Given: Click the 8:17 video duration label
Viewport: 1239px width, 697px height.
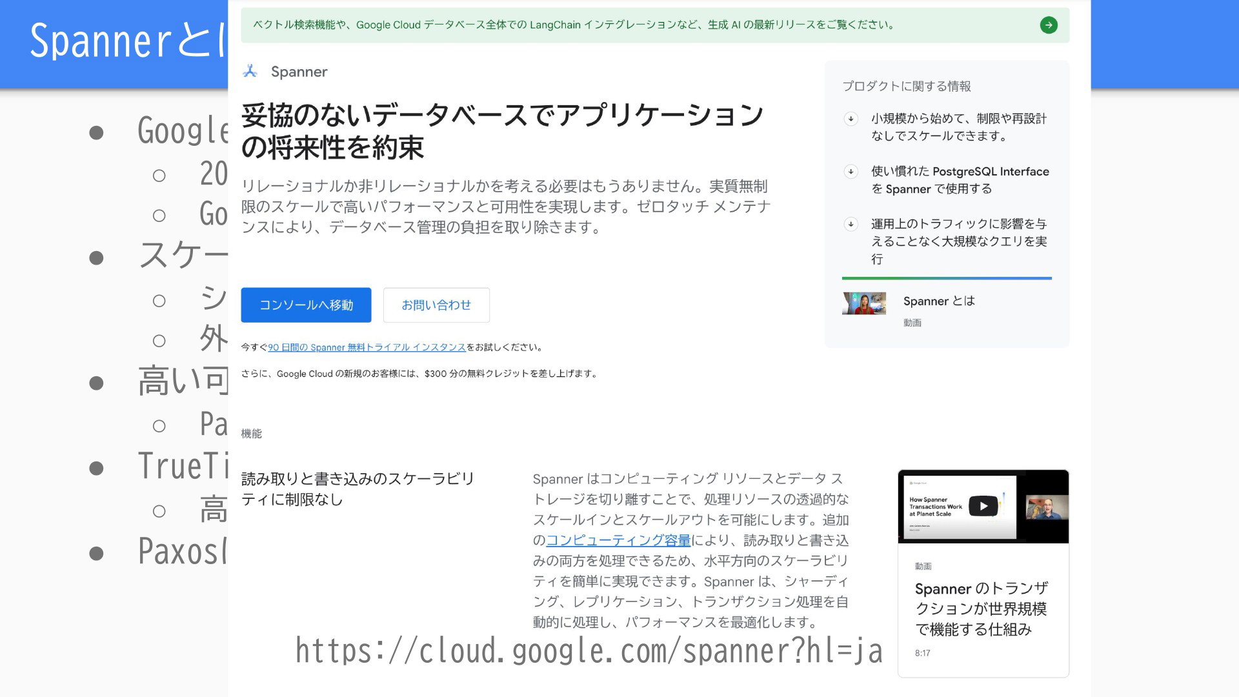Looking at the screenshot, I should point(922,653).
